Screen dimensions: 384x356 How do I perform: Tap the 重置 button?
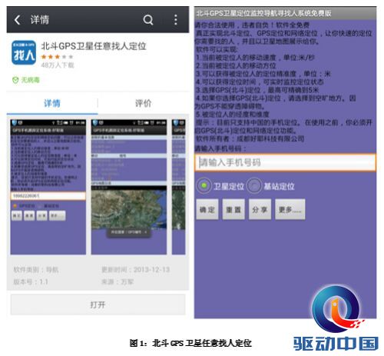click(233, 209)
